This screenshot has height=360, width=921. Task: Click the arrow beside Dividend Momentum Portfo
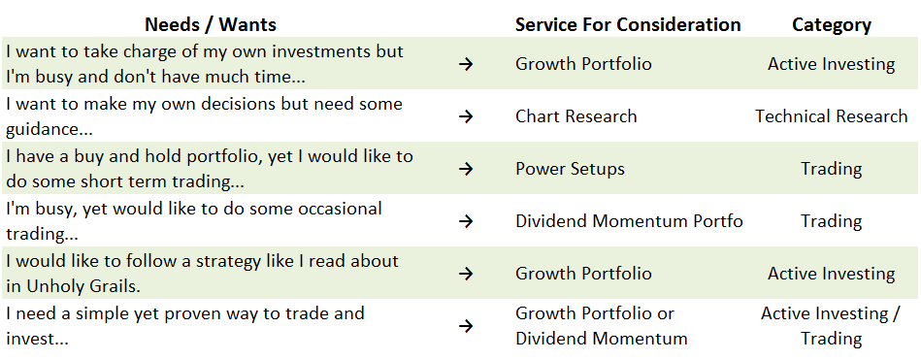(x=466, y=221)
